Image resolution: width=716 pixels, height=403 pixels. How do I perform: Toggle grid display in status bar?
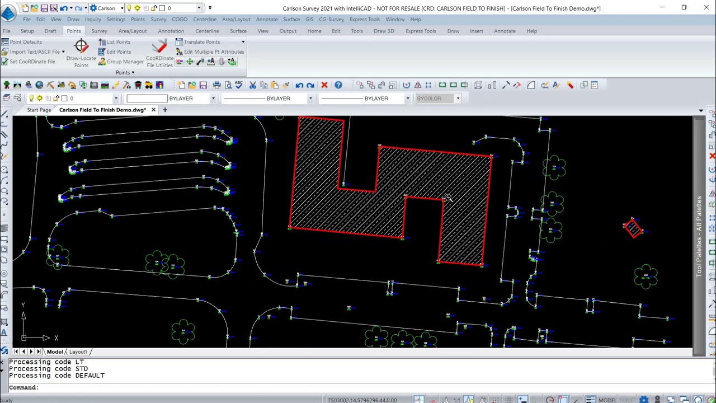[x=508, y=400]
